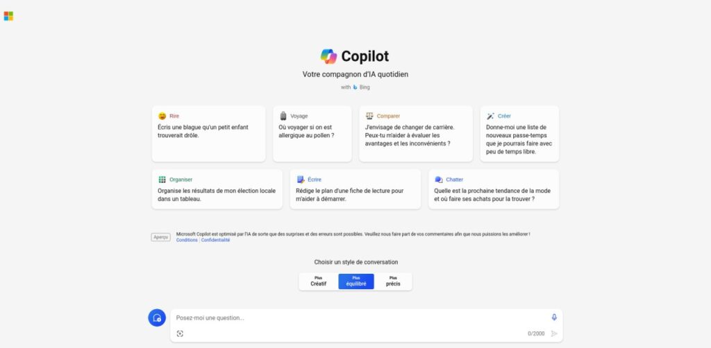This screenshot has width=711, height=348.
Task: Pick the Créer new hobbies suggestion card
Action: 519,134
